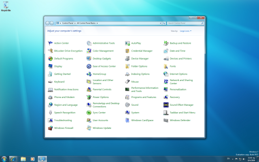The height and width of the screenshot is (162, 259).
Task: Click the Windows Firewall icon
Action: pos(50,128)
